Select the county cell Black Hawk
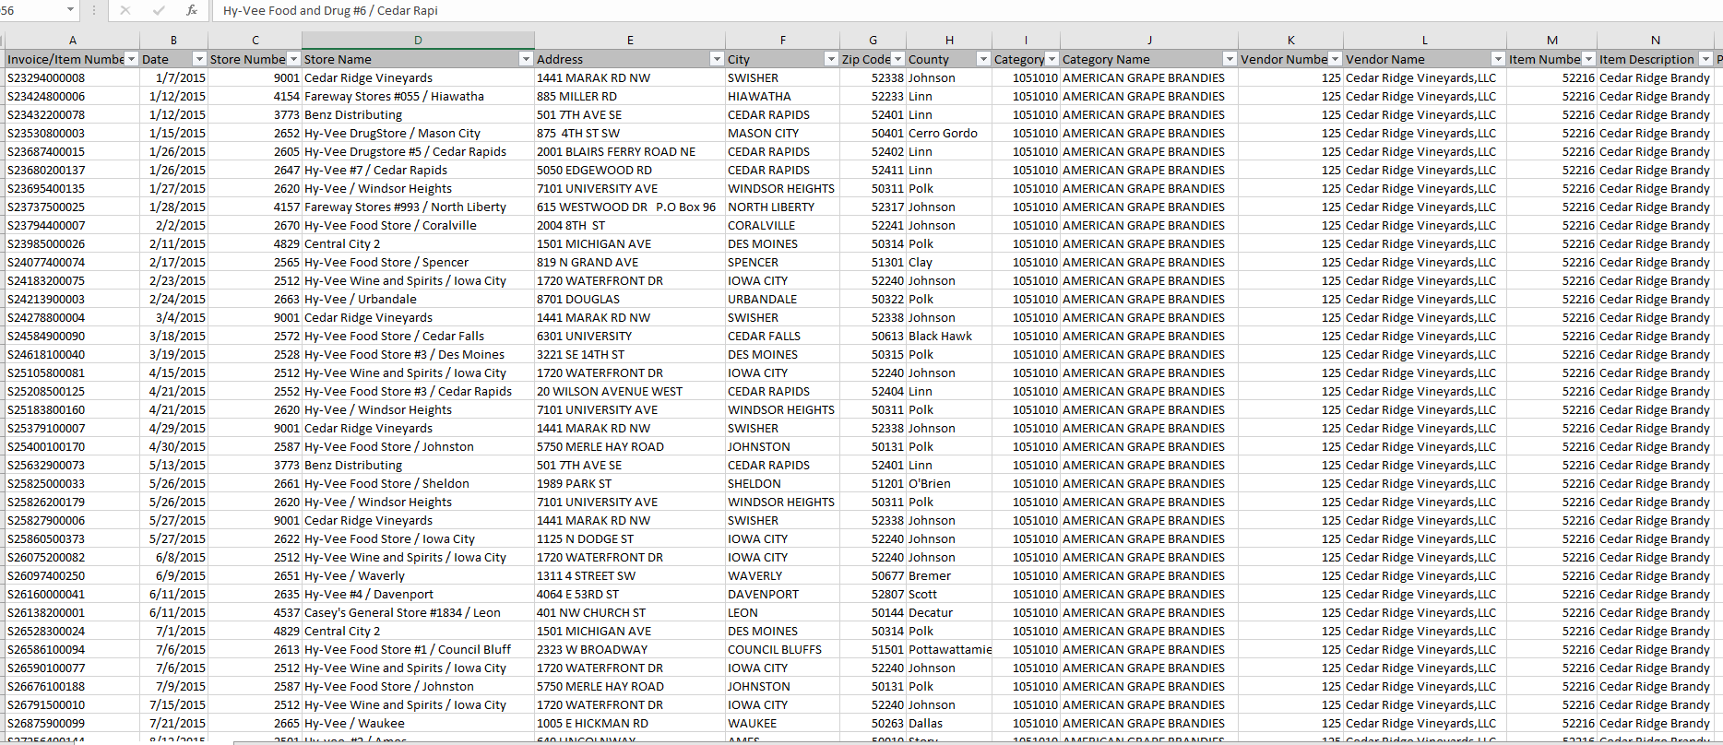This screenshot has width=1723, height=745. coord(949,336)
